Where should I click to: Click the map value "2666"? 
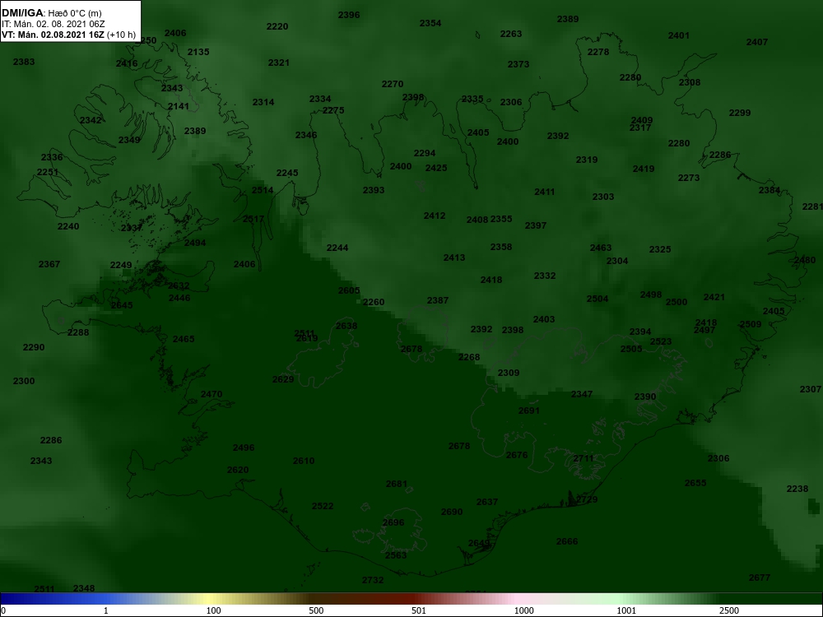(x=567, y=541)
